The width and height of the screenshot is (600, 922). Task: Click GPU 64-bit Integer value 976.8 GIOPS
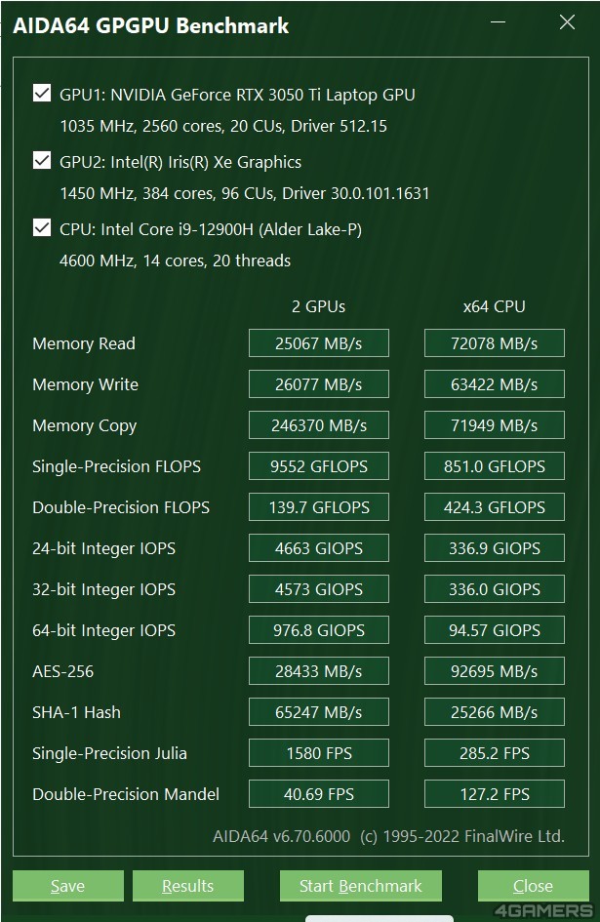click(x=319, y=630)
